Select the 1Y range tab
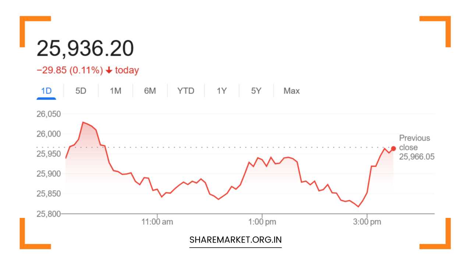The height and width of the screenshot is (265, 471). point(222,91)
